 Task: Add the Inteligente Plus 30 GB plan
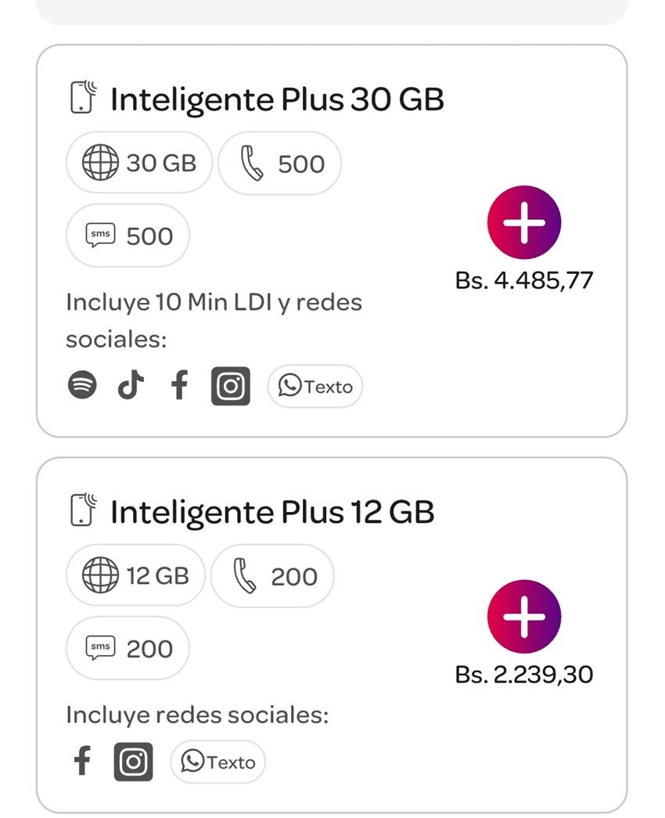(x=524, y=222)
